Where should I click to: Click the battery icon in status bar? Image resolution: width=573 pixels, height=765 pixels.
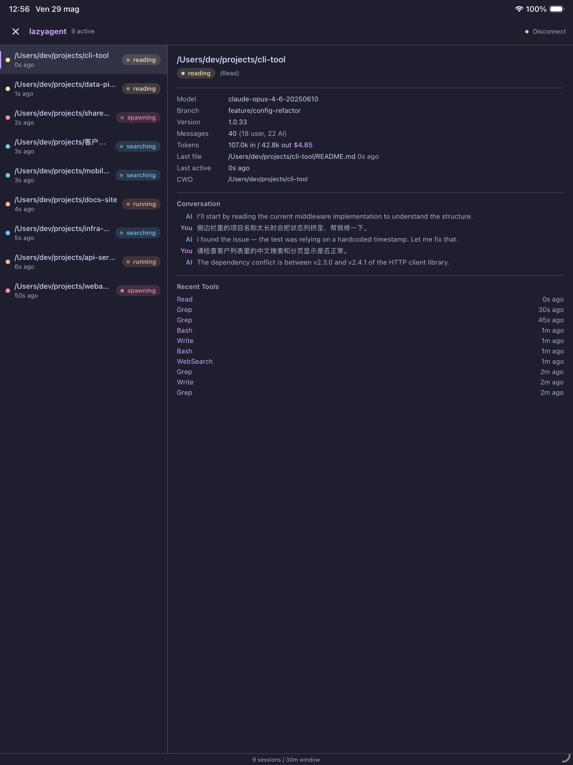click(x=557, y=9)
